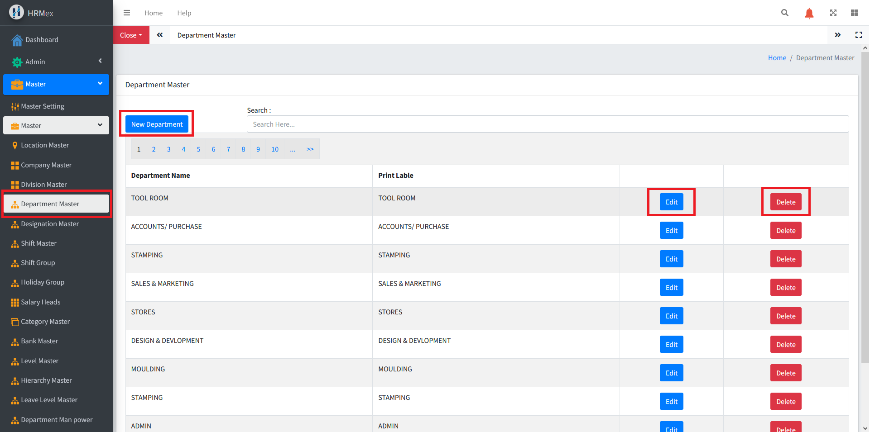This screenshot has width=870, height=432.
Task: Go to page 5 of results
Action: (198, 149)
